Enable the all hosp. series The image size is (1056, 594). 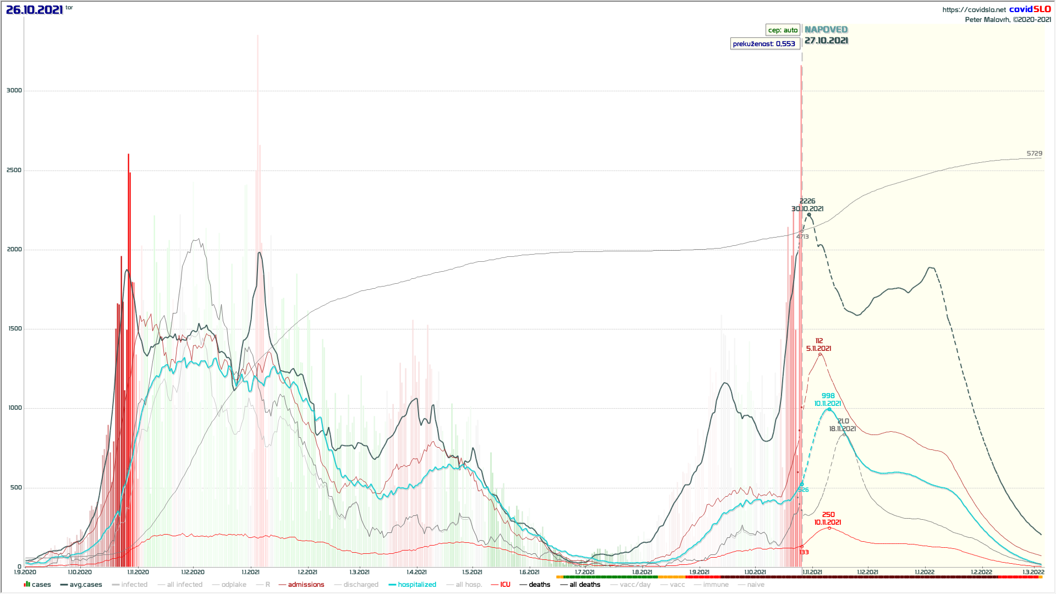(x=469, y=585)
